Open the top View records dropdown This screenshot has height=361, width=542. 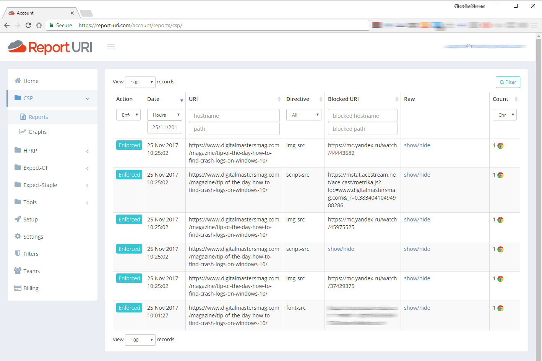click(x=140, y=82)
